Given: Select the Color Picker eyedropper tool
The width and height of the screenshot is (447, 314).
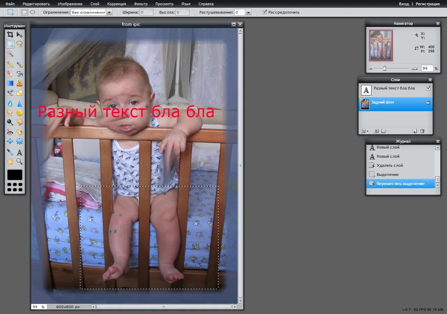Looking at the screenshot, I should tap(10, 152).
